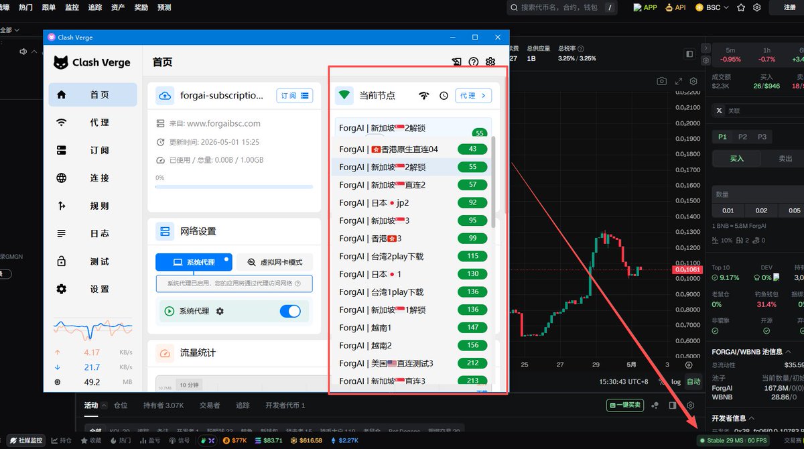804x449 pixels.
Task: Switch to 持有者 3.07K tab
Action: pyautogui.click(x=163, y=405)
